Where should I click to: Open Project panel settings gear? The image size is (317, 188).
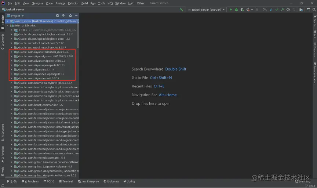click(70, 15)
